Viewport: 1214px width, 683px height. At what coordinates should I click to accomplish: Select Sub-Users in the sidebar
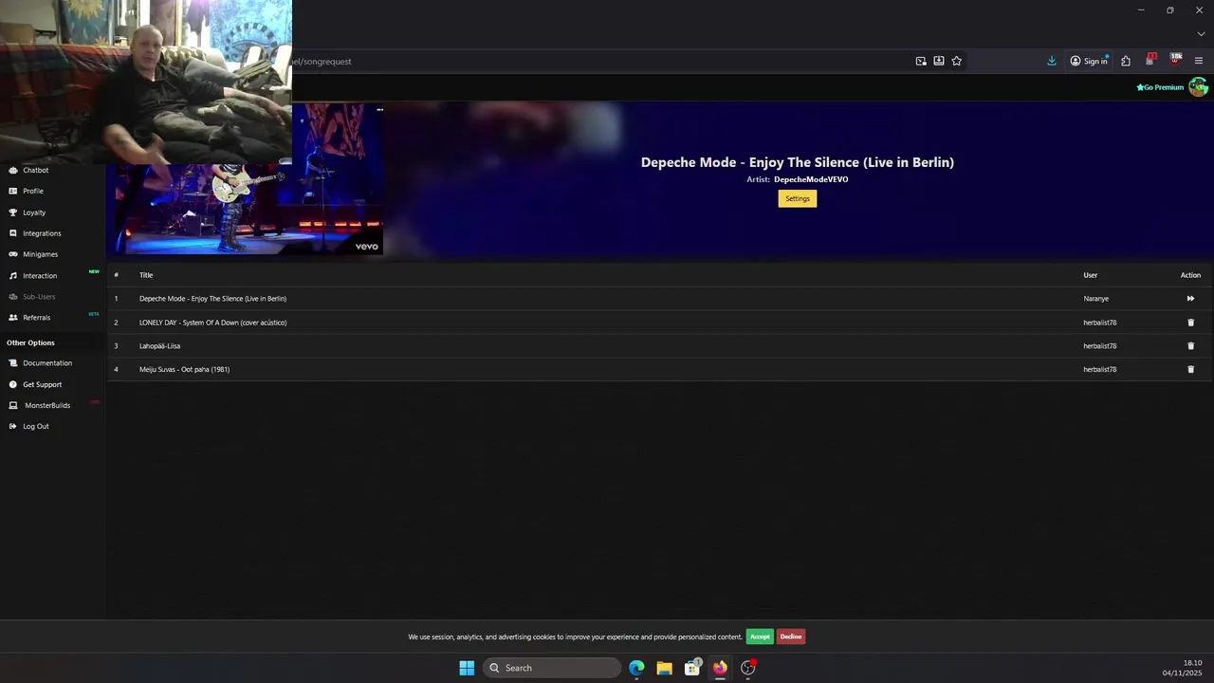coord(39,297)
